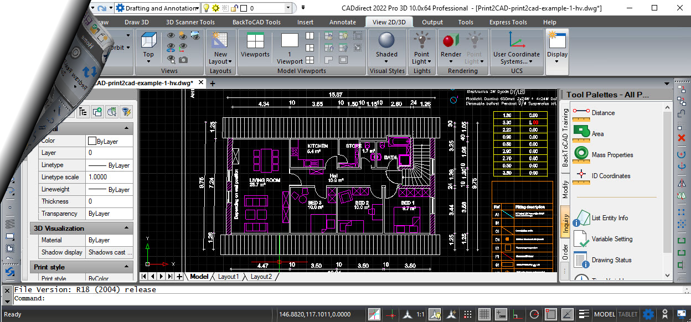691x322 pixels.
Task: Toggle snap dots in status bar
Action: (x=468, y=314)
